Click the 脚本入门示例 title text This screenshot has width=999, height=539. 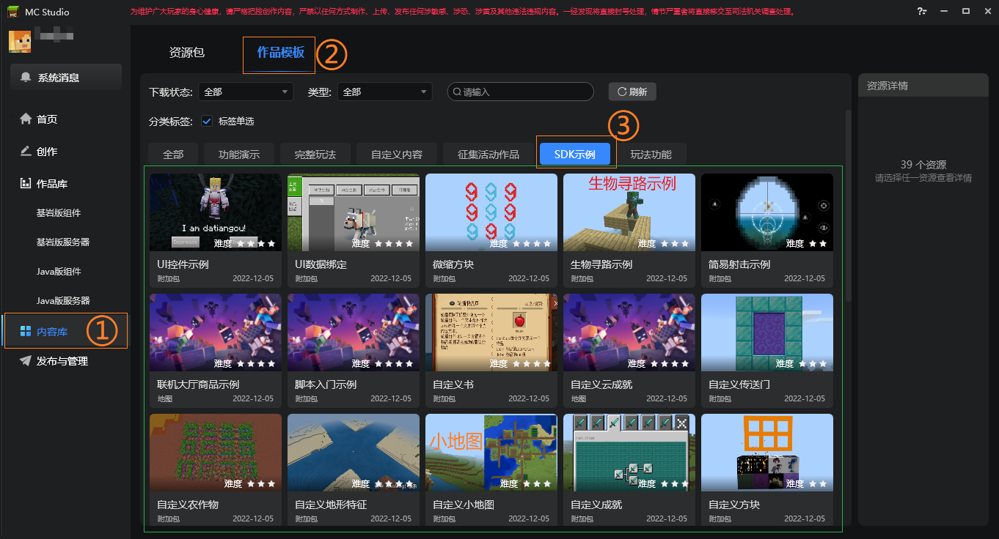coord(326,384)
